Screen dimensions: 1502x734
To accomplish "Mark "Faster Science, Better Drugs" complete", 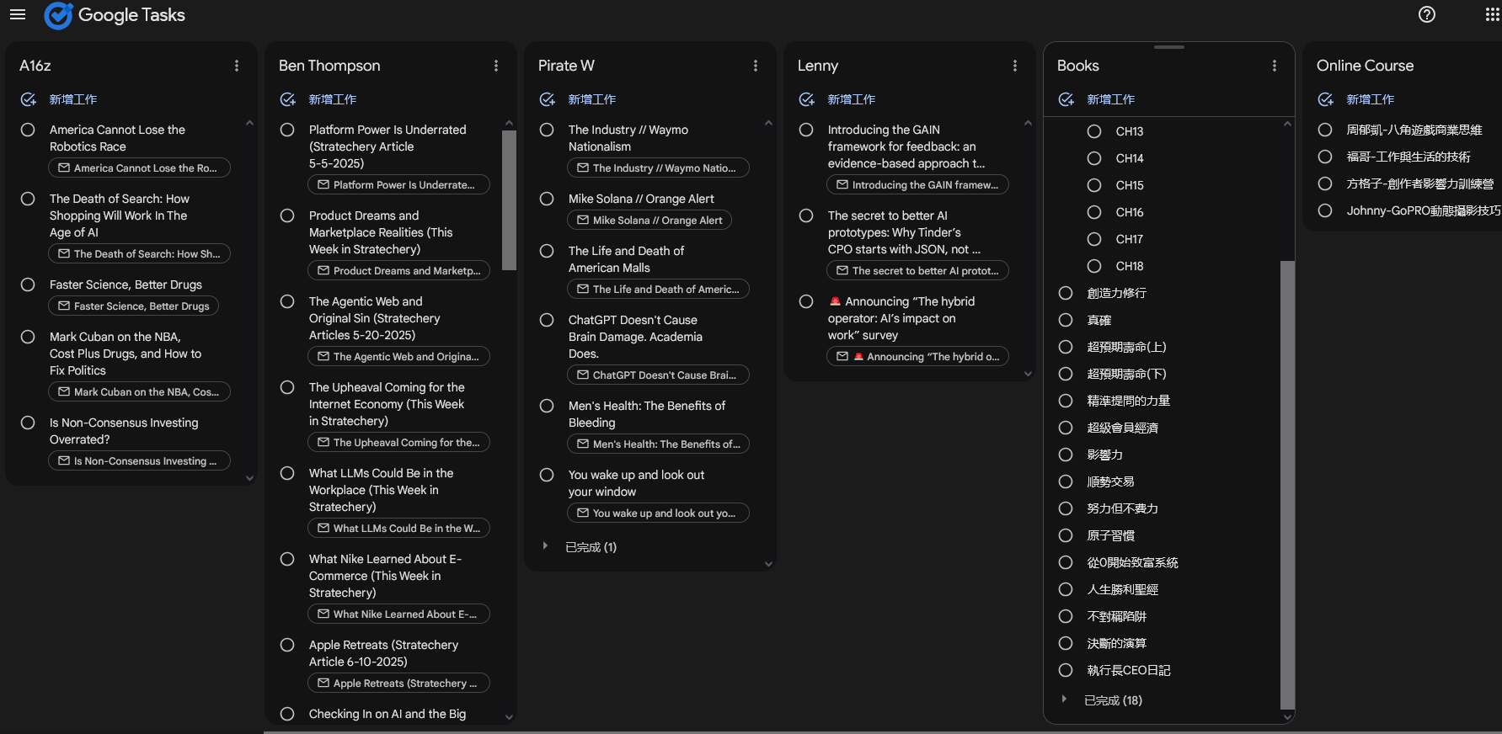I will (x=28, y=285).
